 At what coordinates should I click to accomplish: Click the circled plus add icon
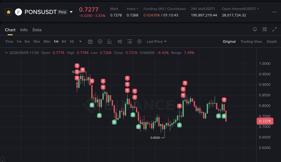[x=100, y=42]
